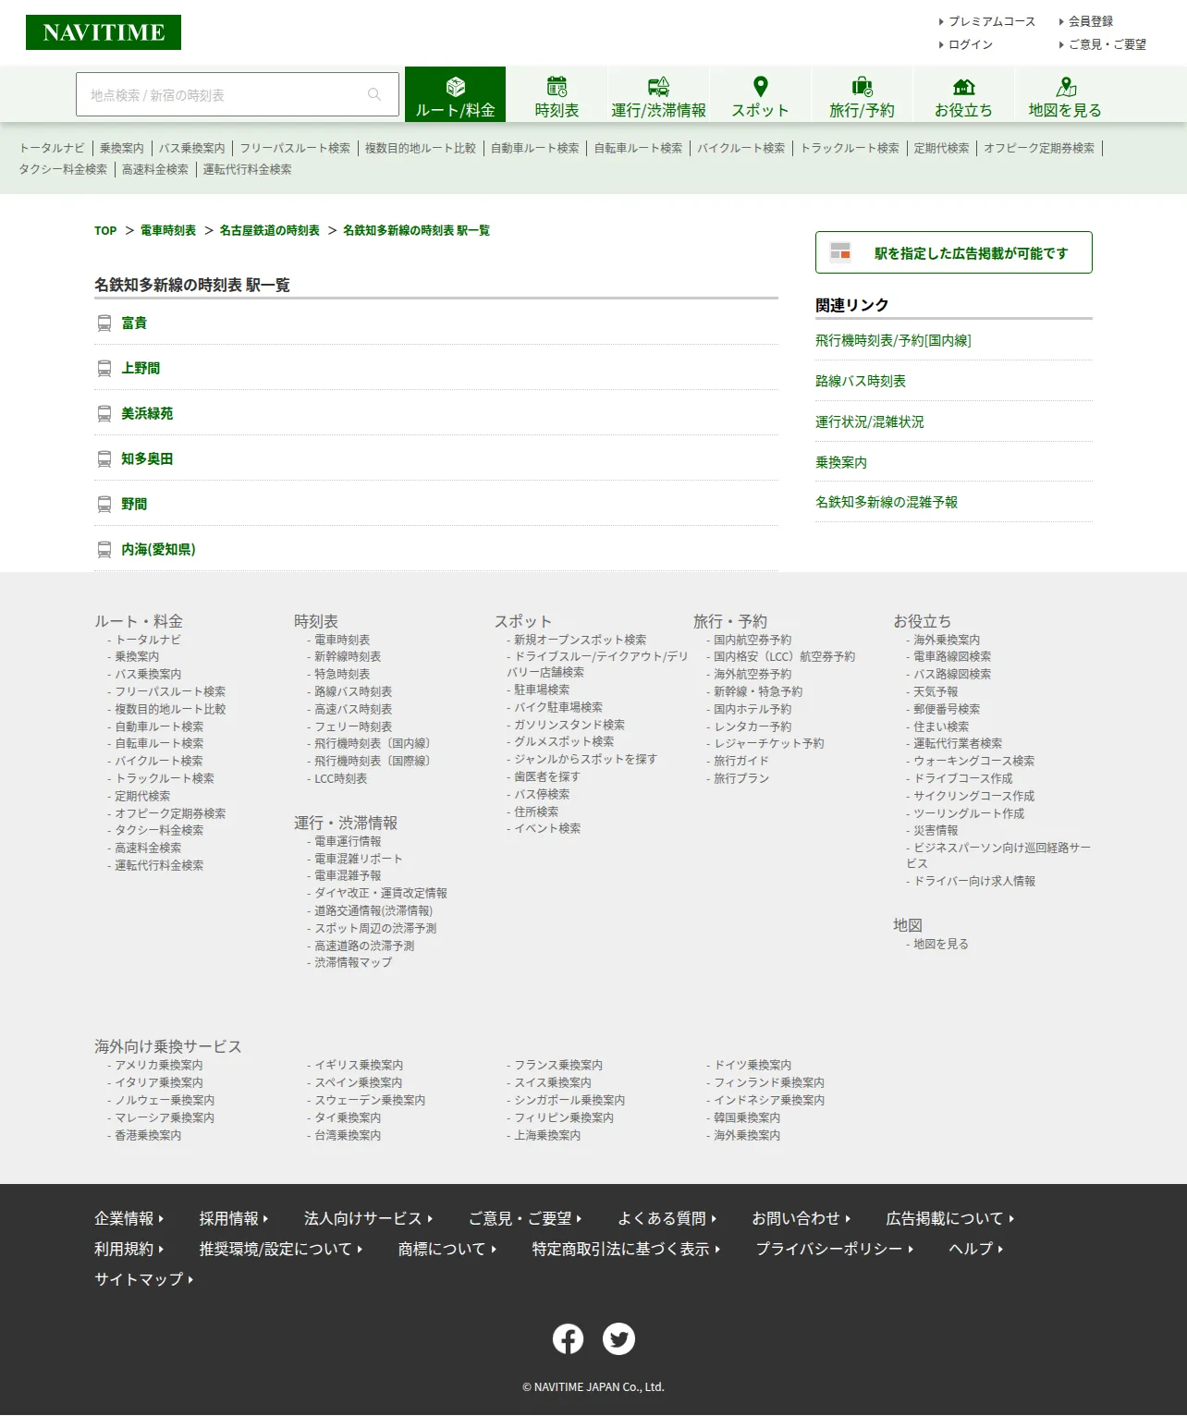Open 国内ホテル予約 in the footer
1187x1416 pixels.
pyautogui.click(x=753, y=709)
